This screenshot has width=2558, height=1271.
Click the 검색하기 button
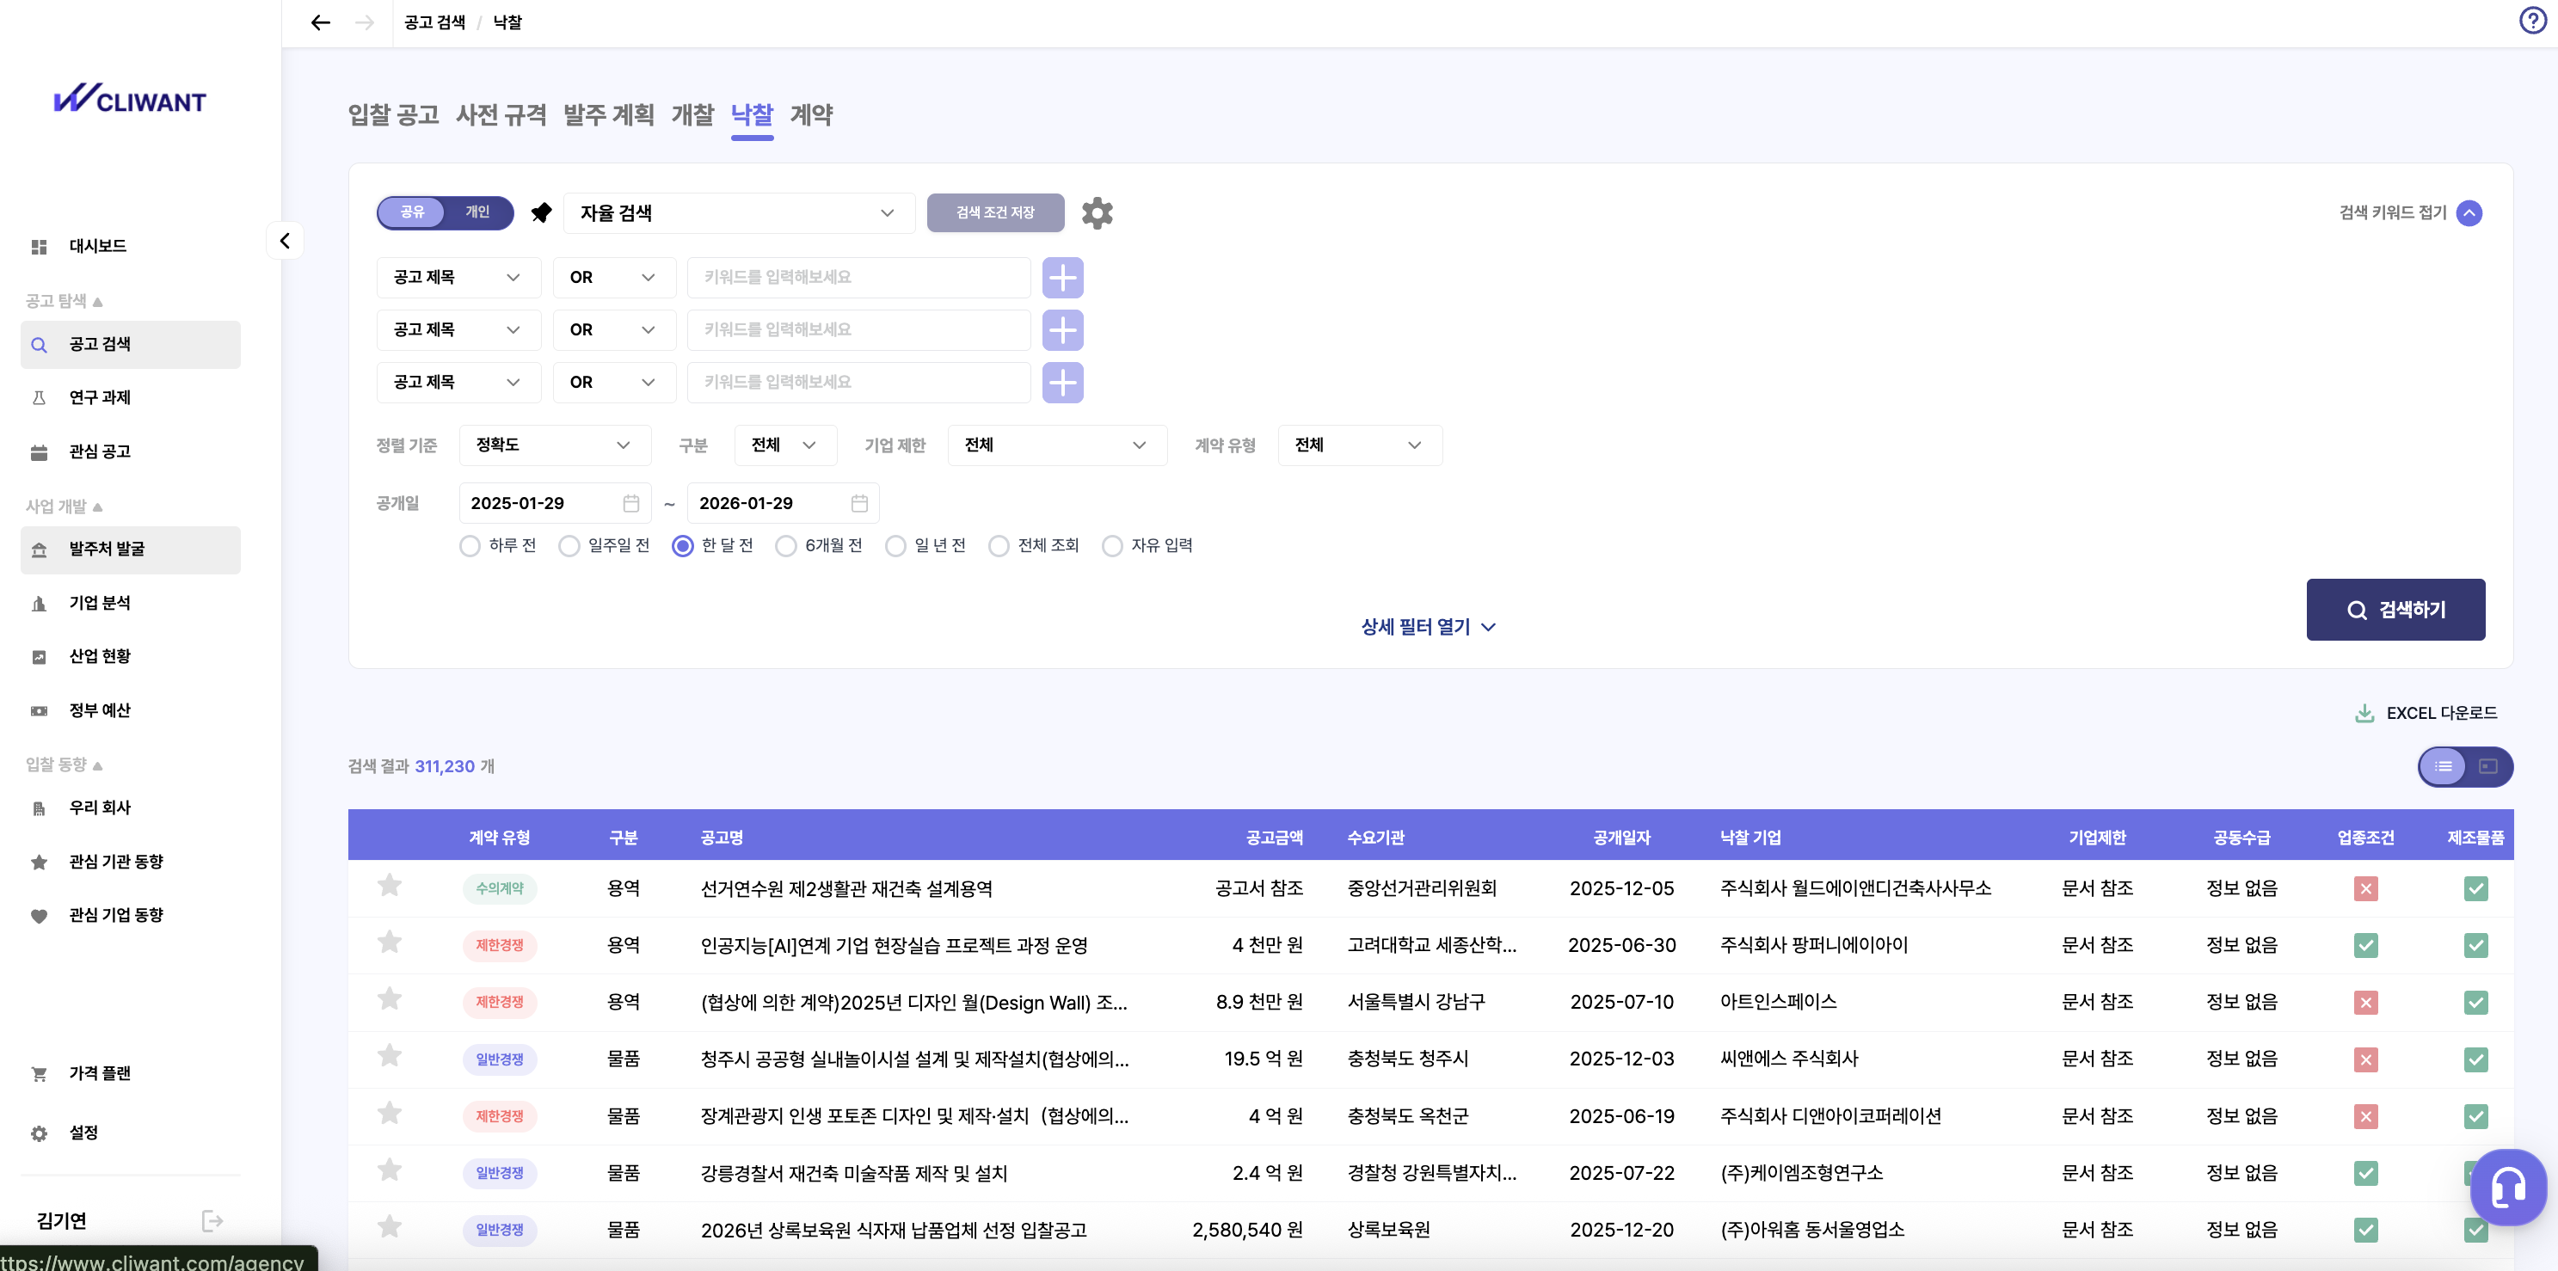point(2396,609)
